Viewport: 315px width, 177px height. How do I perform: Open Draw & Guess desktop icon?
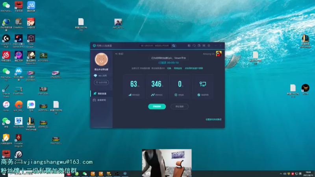pos(6,91)
